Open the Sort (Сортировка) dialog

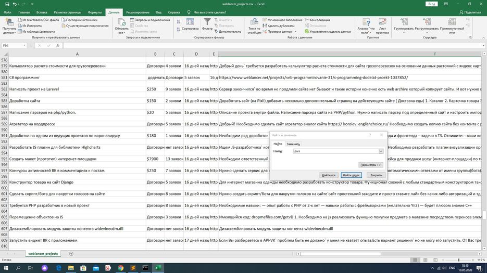(190, 24)
